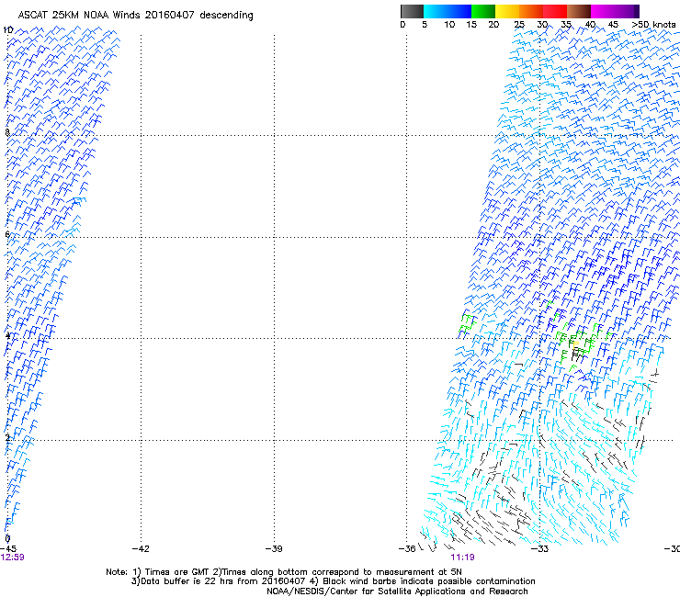
Task: Click the '>50 knots' legend label
Action: (x=653, y=24)
